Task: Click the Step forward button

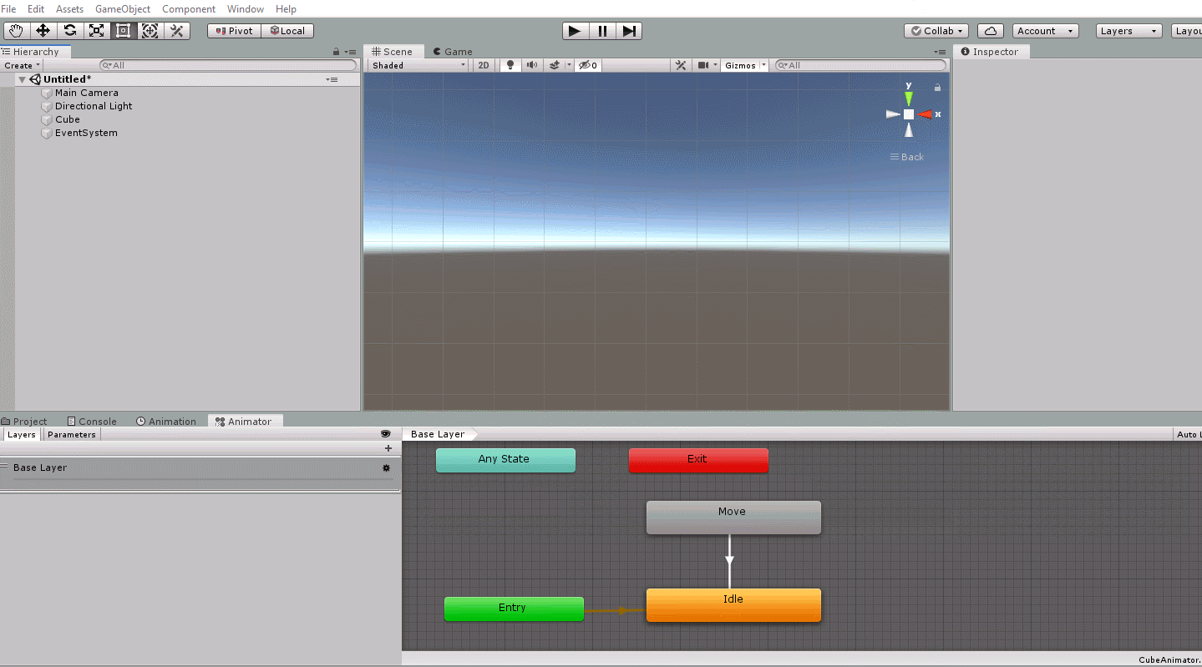Action: 629,31
